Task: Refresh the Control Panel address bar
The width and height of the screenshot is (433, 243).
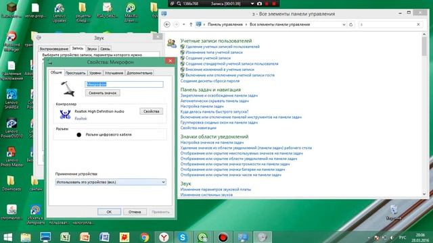Action: pyautogui.click(x=350, y=24)
